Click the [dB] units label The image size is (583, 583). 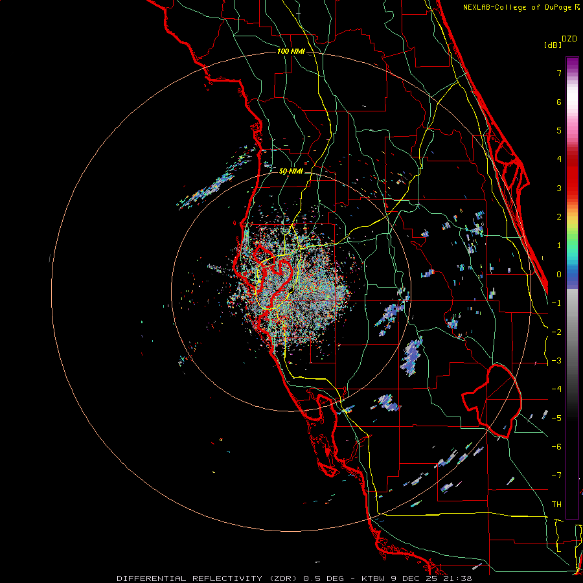(553, 45)
